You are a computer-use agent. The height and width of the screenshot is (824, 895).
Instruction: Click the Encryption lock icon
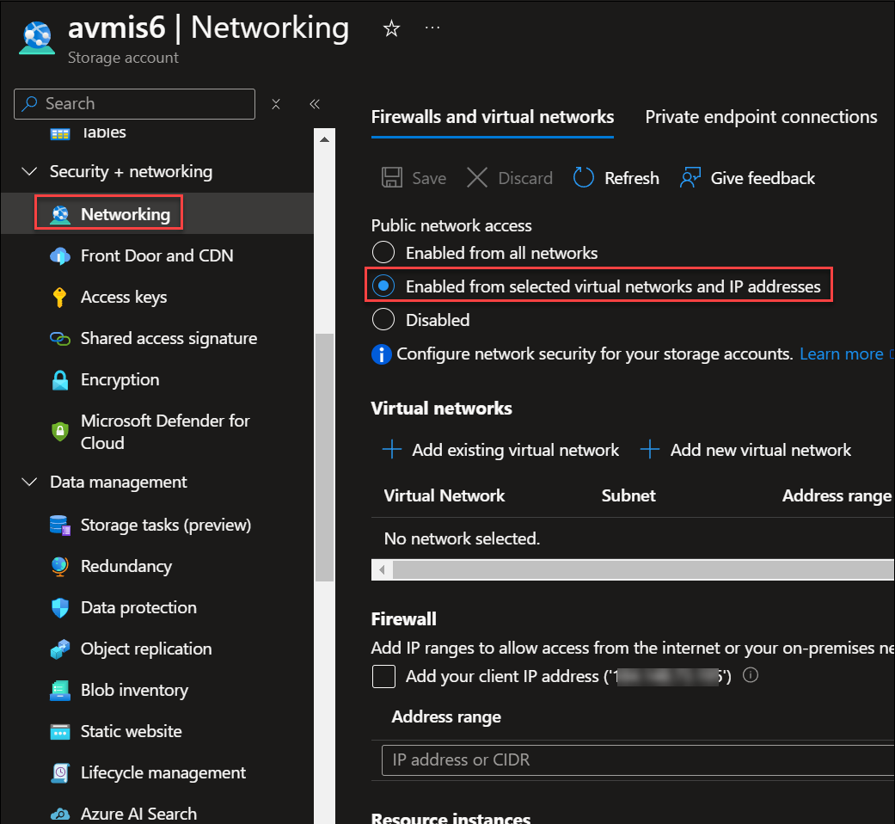pyautogui.click(x=59, y=380)
